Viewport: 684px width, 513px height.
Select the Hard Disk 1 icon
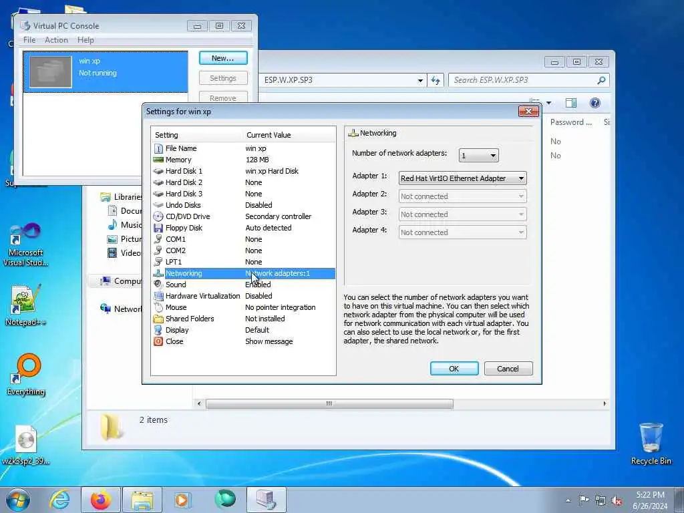tap(158, 171)
